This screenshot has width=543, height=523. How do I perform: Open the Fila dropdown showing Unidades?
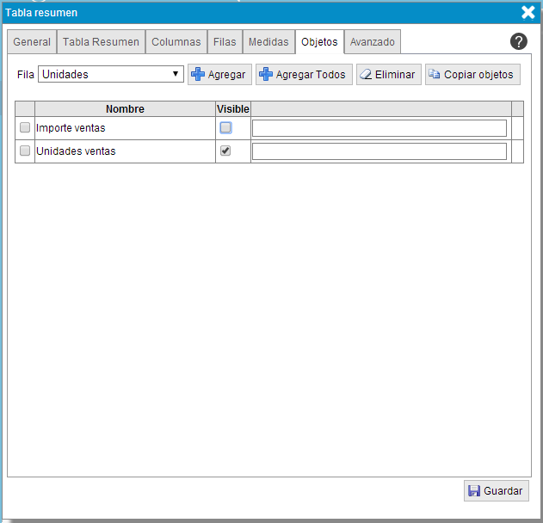point(111,75)
